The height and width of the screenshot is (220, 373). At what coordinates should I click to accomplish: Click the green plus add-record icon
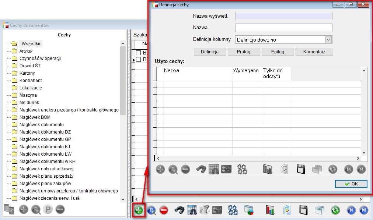pos(139,210)
